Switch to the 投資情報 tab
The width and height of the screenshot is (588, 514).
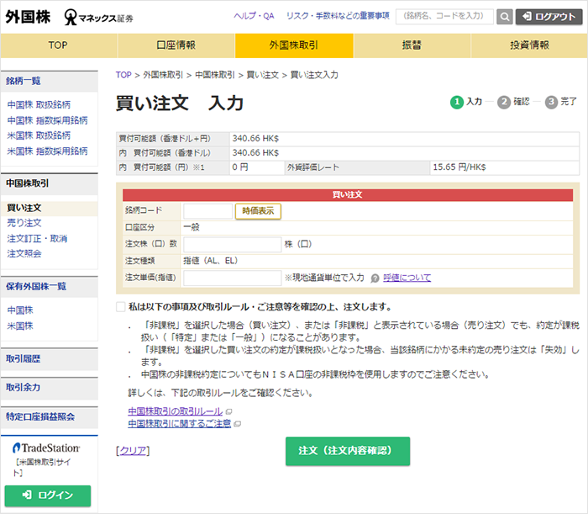pos(529,45)
